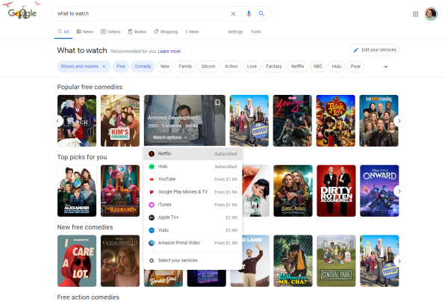Collapse the Watch options dropdown

169,138
